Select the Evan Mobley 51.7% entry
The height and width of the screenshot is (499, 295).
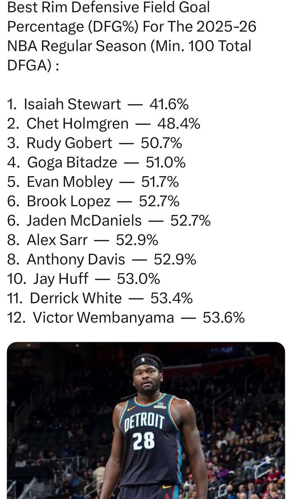93,182
